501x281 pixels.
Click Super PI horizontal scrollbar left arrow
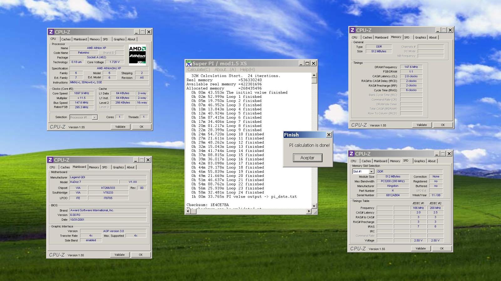pos(188,211)
